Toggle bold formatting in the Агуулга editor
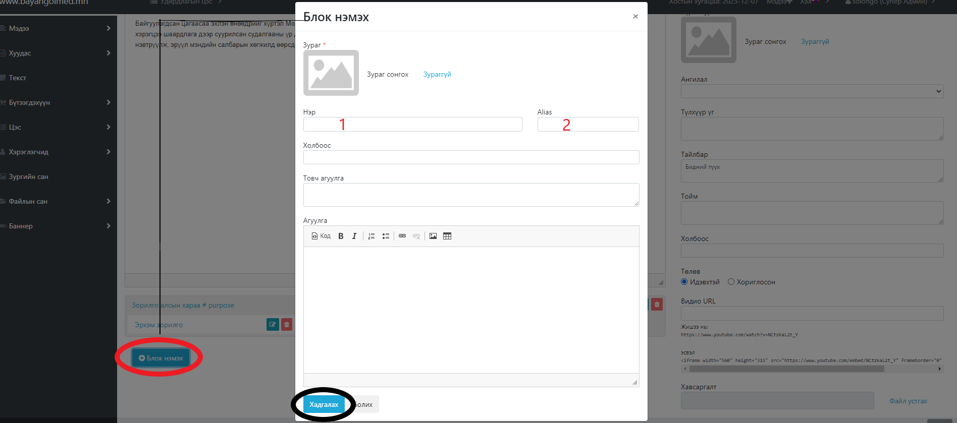The height and width of the screenshot is (423, 957). coord(341,236)
